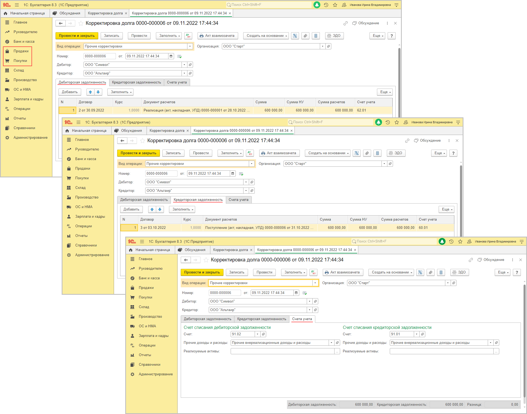Click Добавить button in back window

[x=70, y=92]
